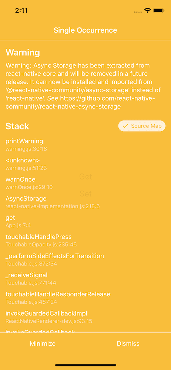Minimize the warning overlay

[x=43, y=344]
